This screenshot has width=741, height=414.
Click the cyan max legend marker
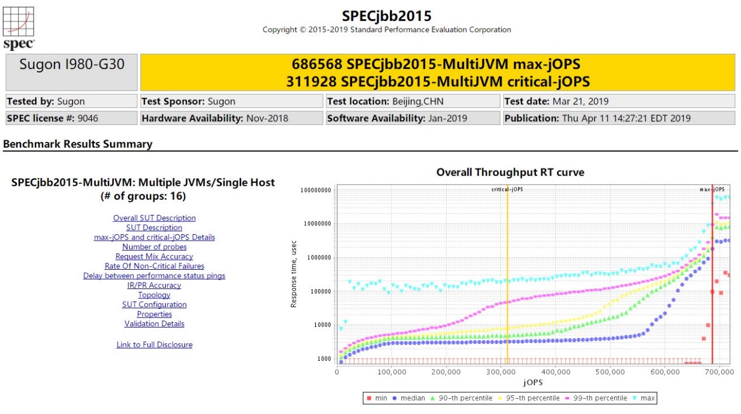click(x=635, y=398)
